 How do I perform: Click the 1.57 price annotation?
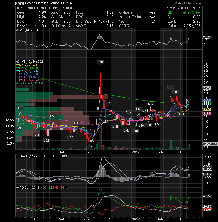tap(105, 122)
